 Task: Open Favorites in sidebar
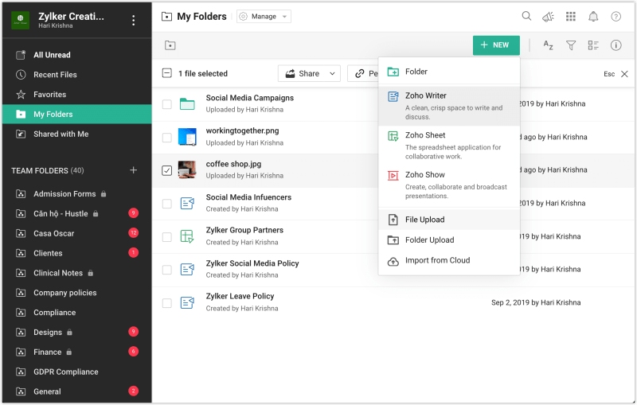coord(76,95)
